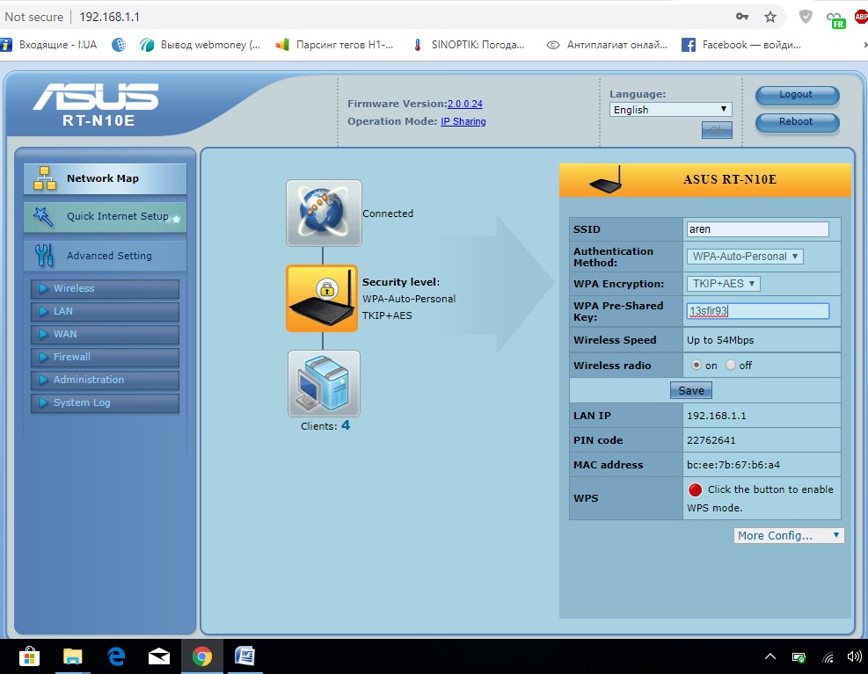Expand the WAN menu
Viewport: 868px width, 674px height.
point(106,334)
